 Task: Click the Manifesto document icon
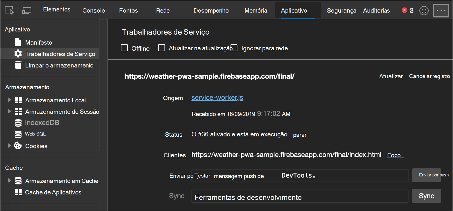(x=18, y=42)
